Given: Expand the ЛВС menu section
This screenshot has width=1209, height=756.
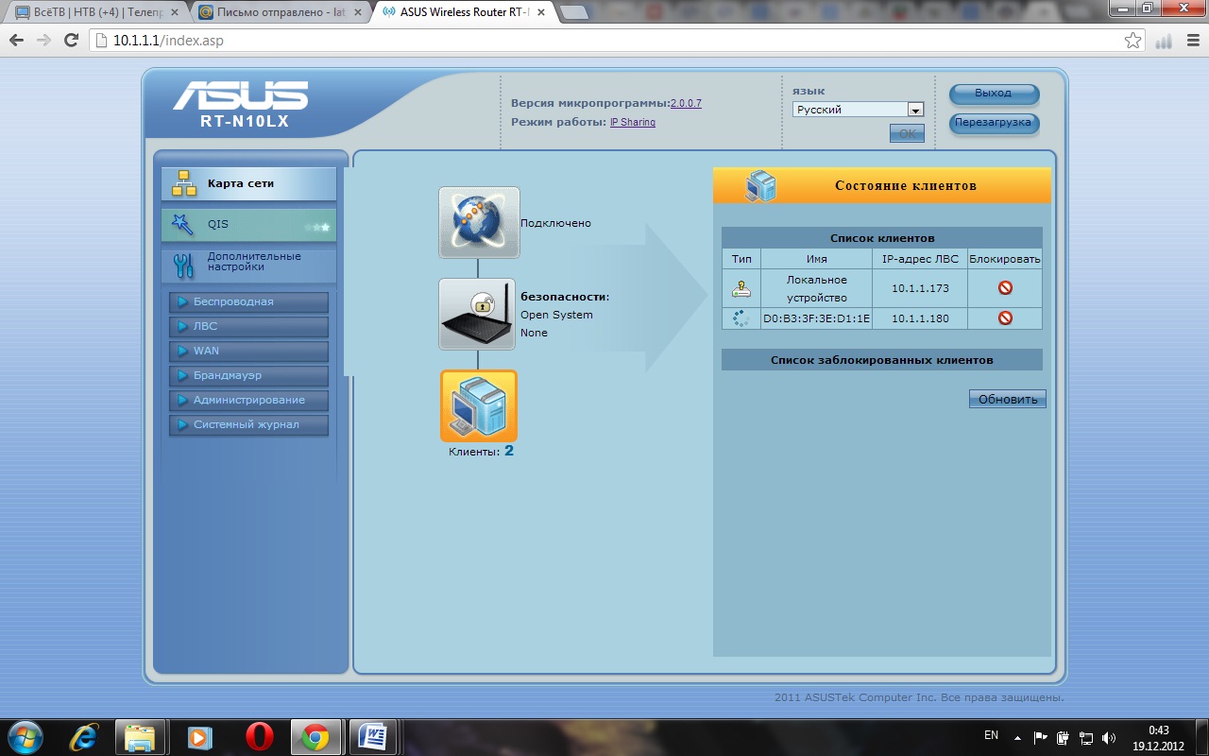Looking at the screenshot, I should tap(248, 327).
